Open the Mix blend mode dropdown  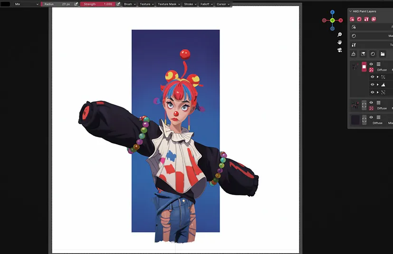click(x=26, y=4)
